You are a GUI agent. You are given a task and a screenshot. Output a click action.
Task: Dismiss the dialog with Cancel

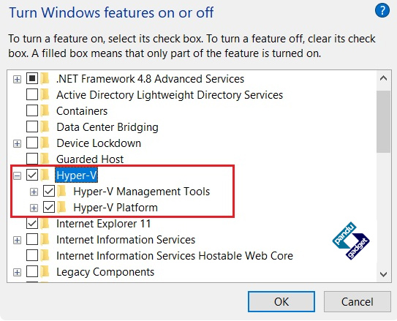[358, 301]
